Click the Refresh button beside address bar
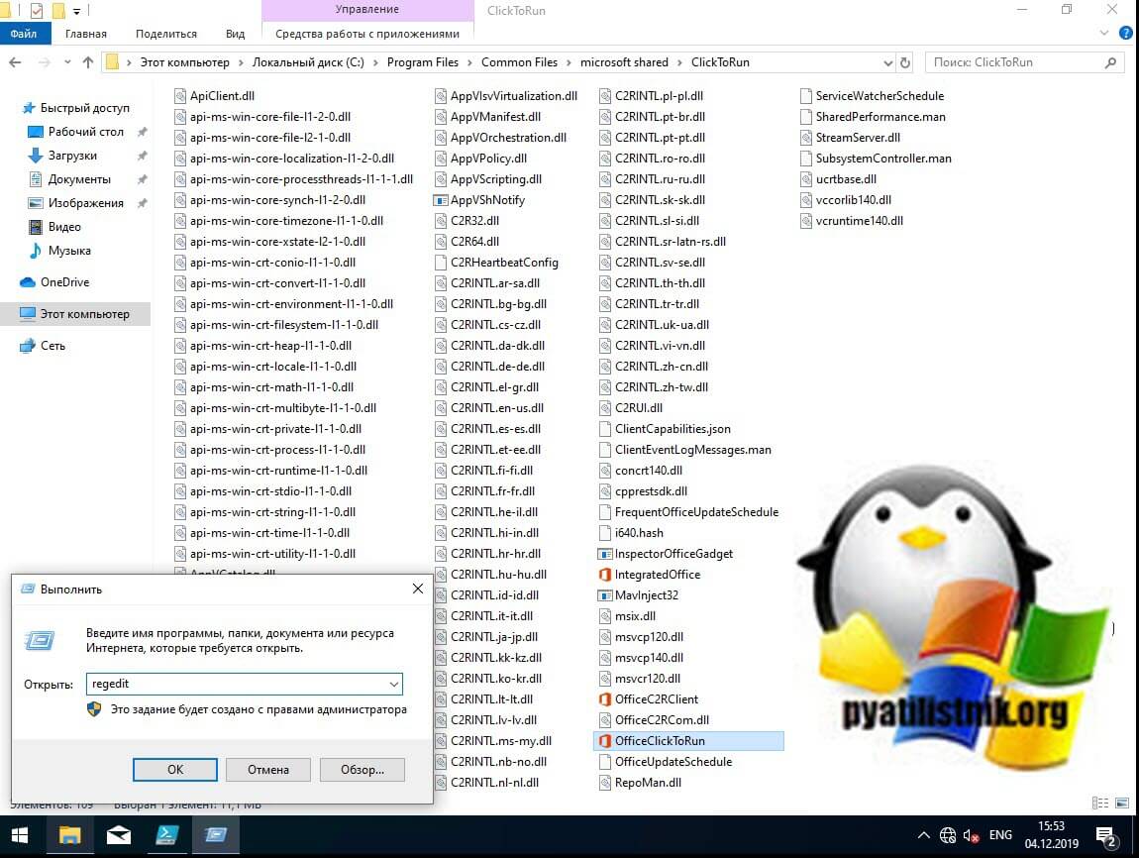1139x858 pixels. coord(905,62)
